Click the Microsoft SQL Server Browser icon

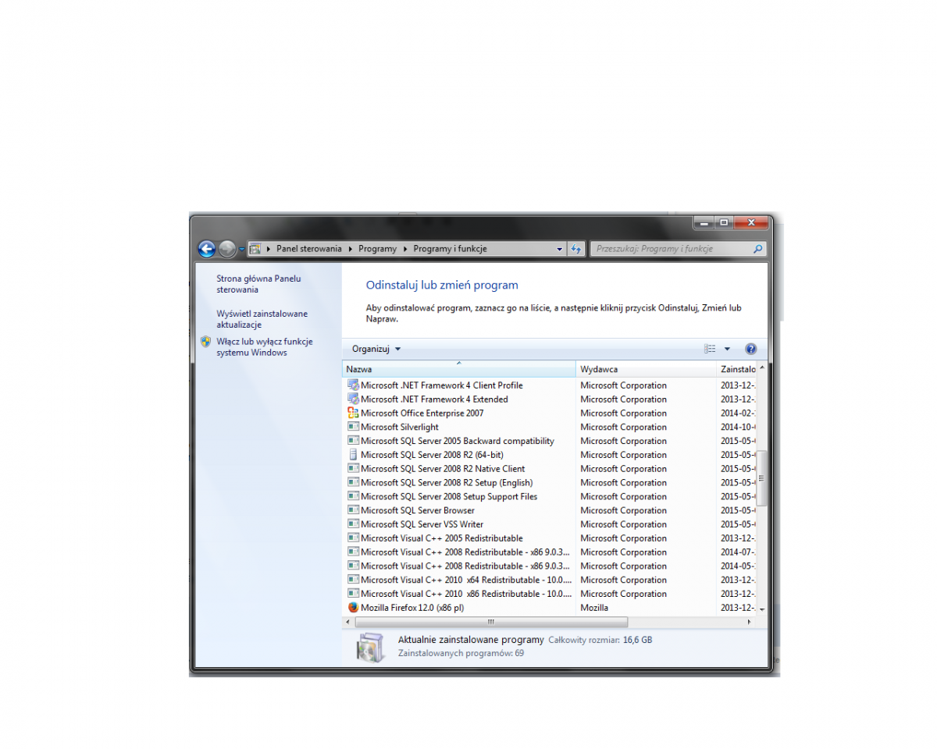pos(353,510)
